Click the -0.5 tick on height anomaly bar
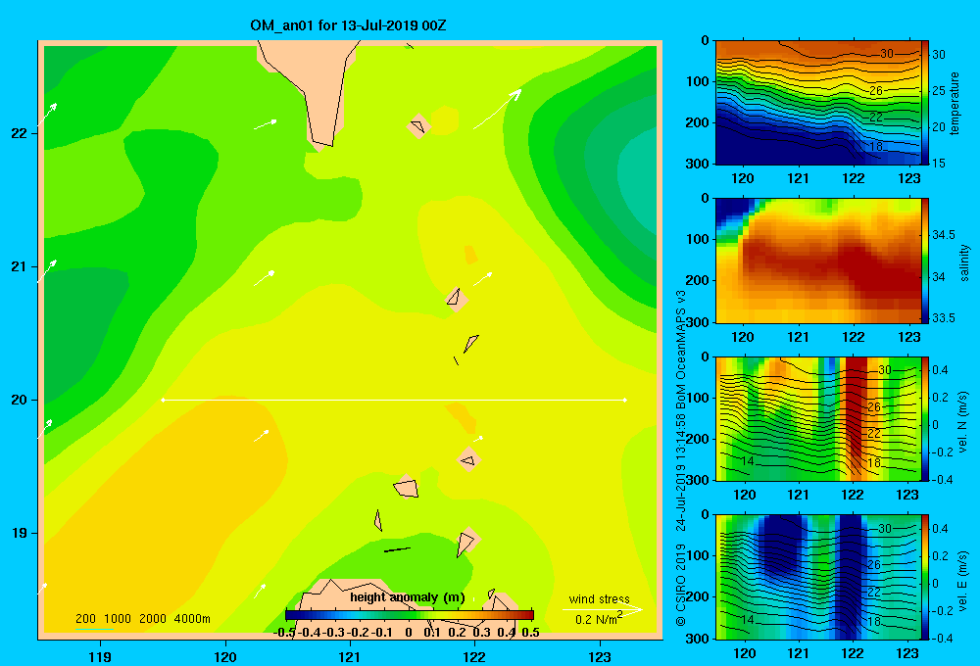 284,633
